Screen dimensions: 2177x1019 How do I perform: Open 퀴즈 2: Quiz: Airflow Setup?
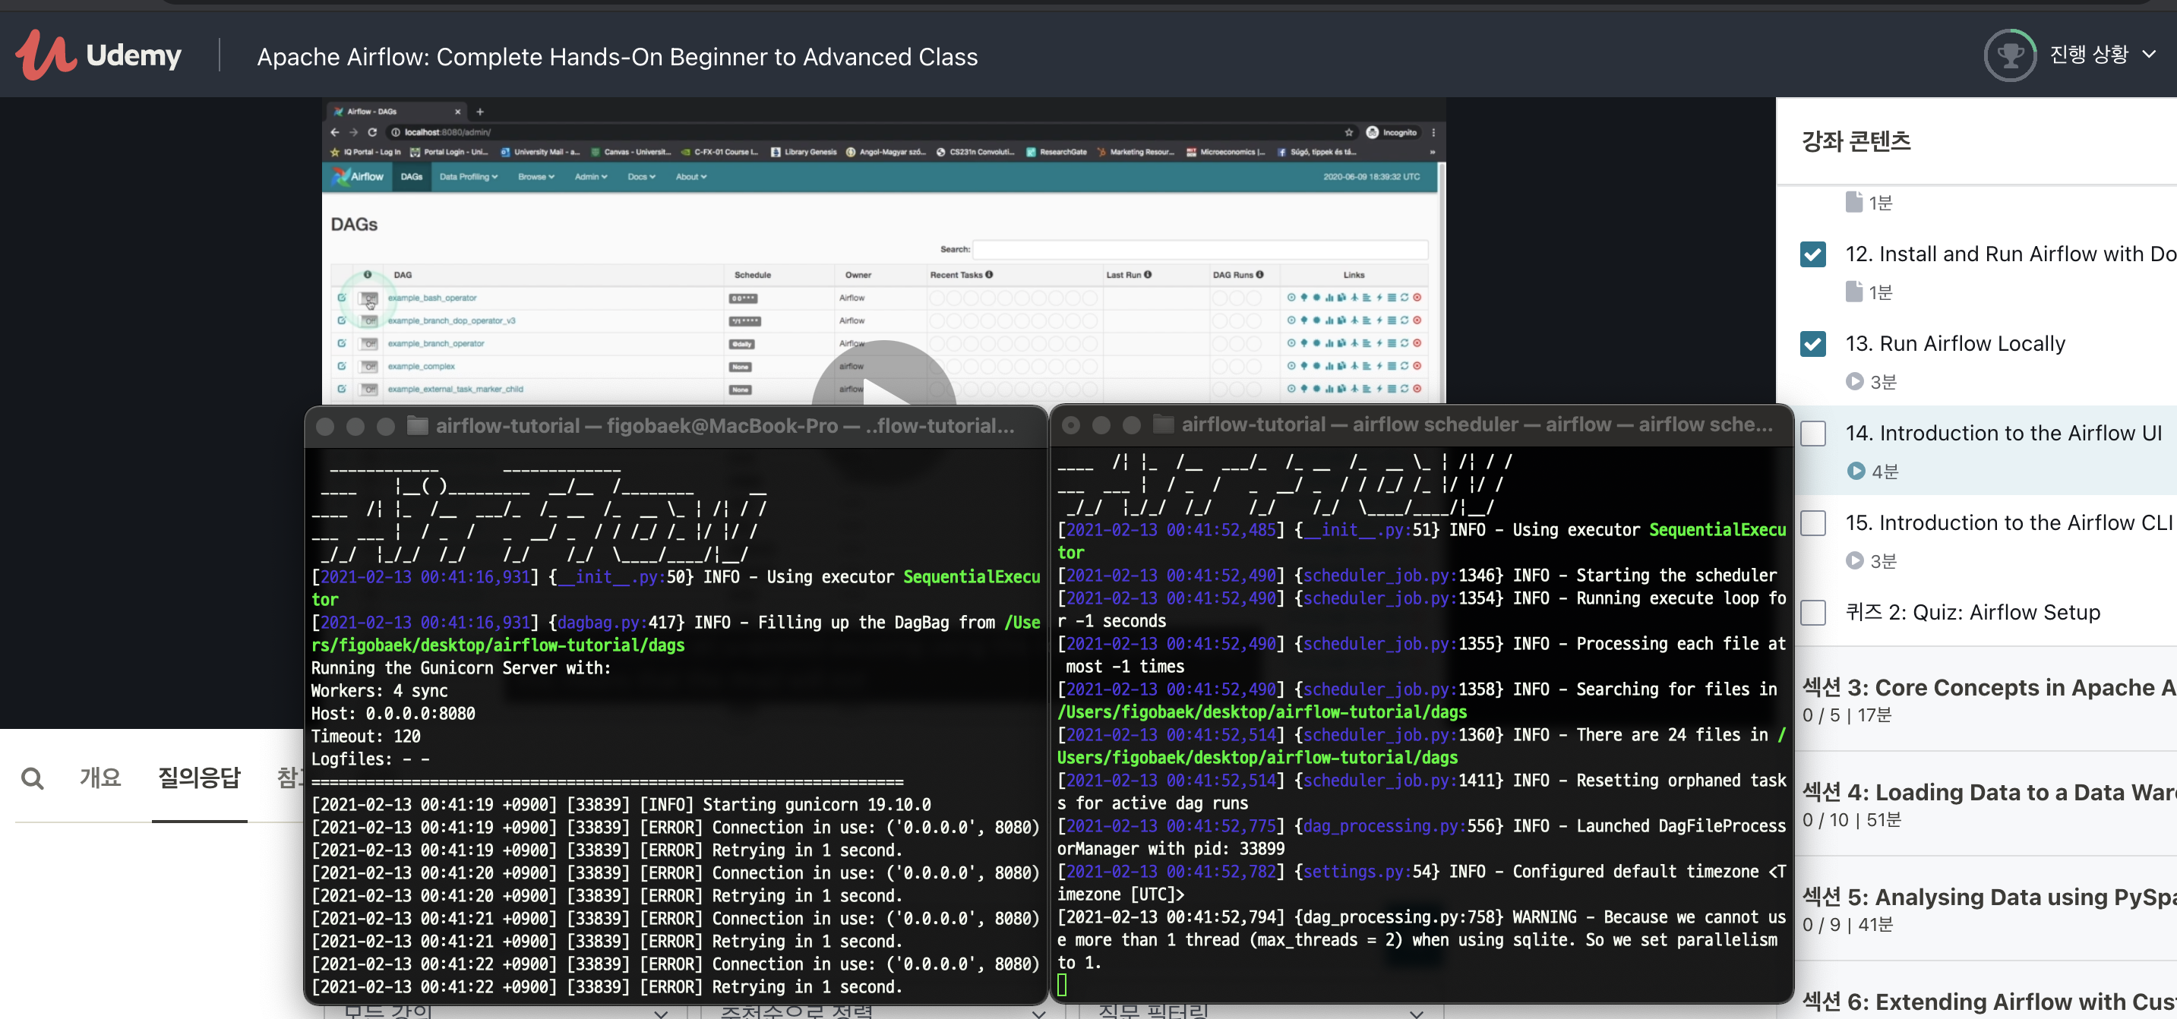(x=1973, y=613)
